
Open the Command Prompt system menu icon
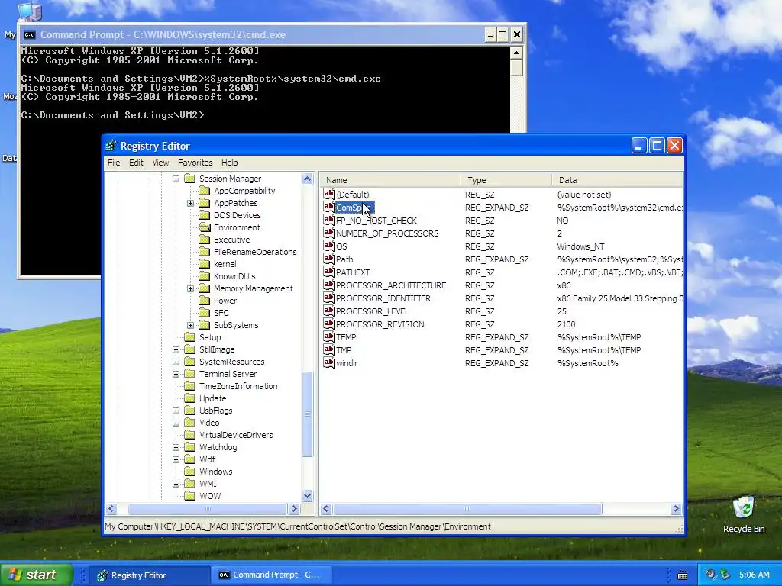pyautogui.click(x=30, y=34)
